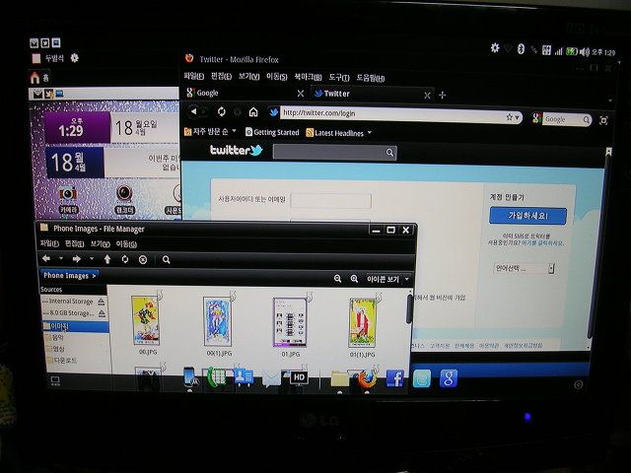The width and height of the screenshot is (631, 473).
Task: Select the 01.JPG thumbnail
Action: pyautogui.click(x=290, y=322)
